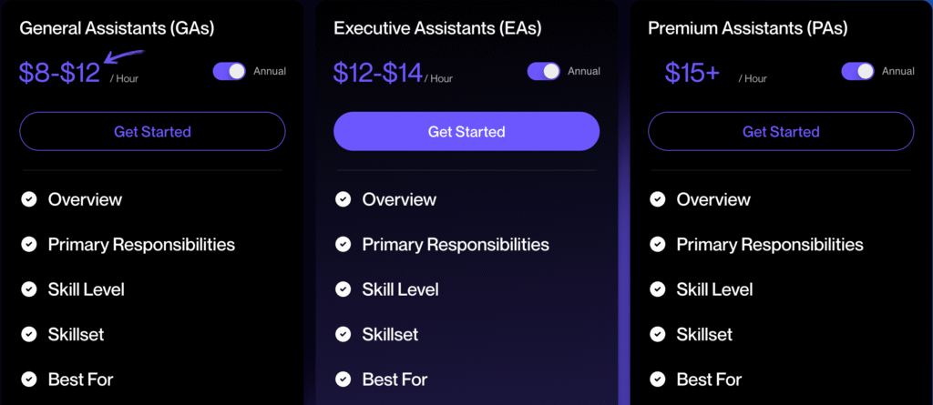Screen dimensions: 933x405
Task: Click check icon next to PA Overview
Action: point(658,199)
